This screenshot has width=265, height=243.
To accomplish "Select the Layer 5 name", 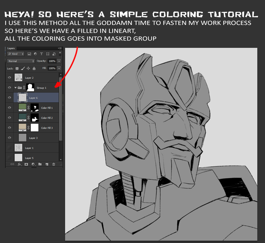I will tap(29, 158).
